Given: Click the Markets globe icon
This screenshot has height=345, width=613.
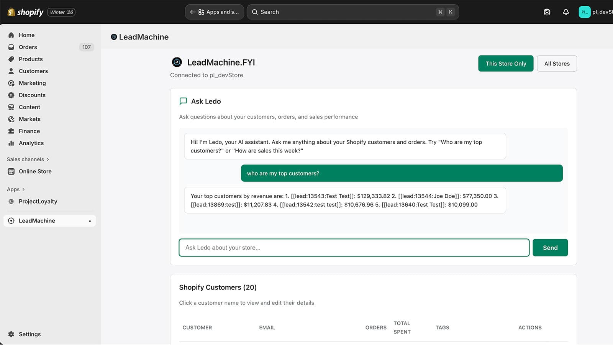Looking at the screenshot, I should pyautogui.click(x=11, y=119).
